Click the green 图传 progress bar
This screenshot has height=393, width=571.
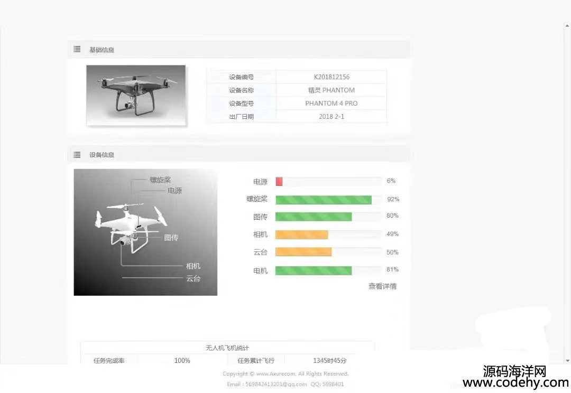coord(314,217)
